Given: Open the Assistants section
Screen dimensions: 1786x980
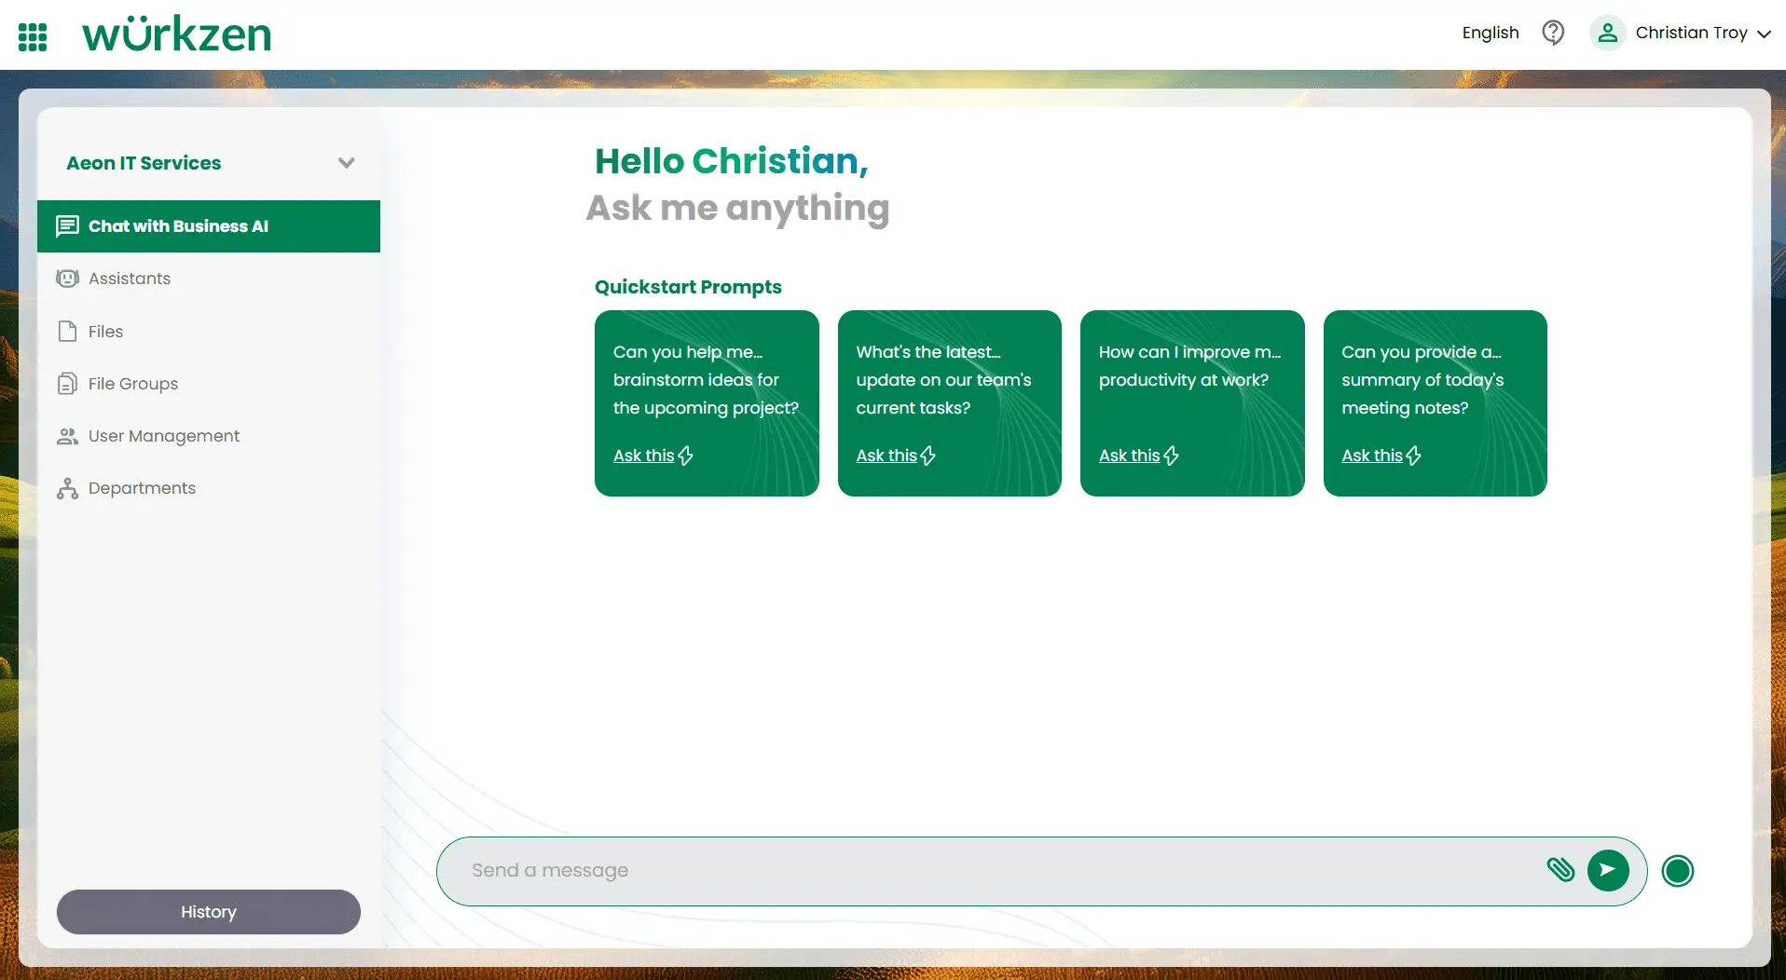Looking at the screenshot, I should coord(130,279).
